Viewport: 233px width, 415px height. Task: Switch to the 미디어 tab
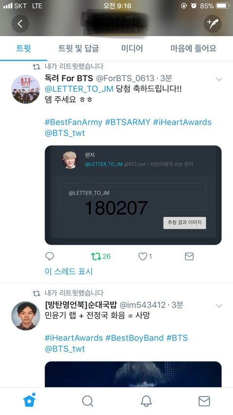pyautogui.click(x=132, y=49)
